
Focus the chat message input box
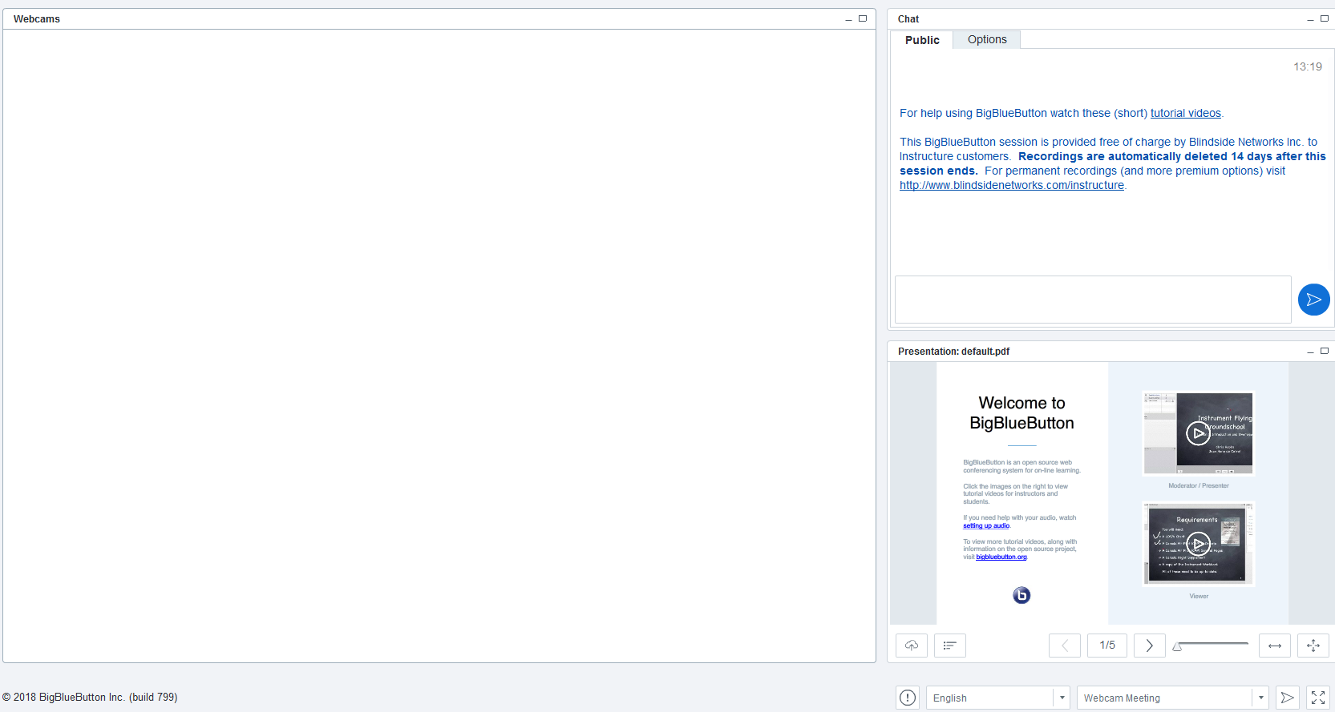1093,300
